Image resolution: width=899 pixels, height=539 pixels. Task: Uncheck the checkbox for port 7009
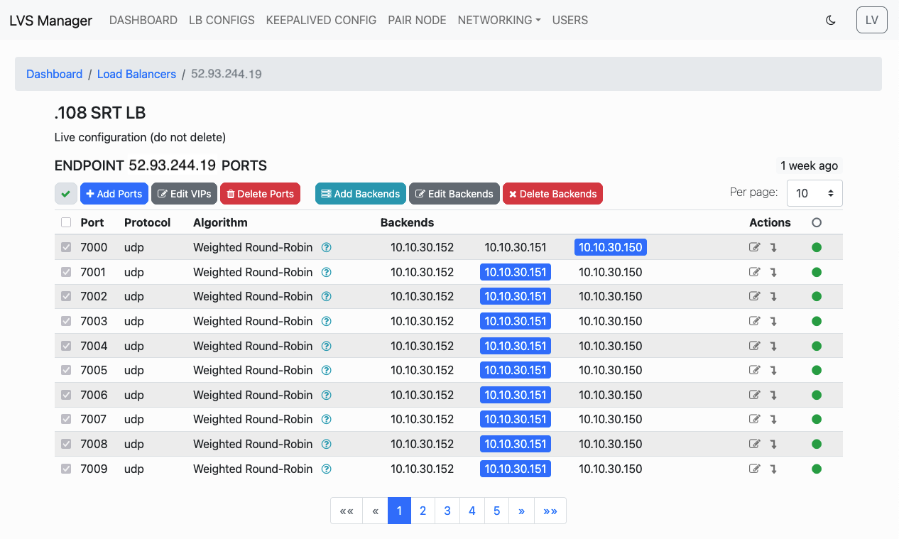point(66,469)
